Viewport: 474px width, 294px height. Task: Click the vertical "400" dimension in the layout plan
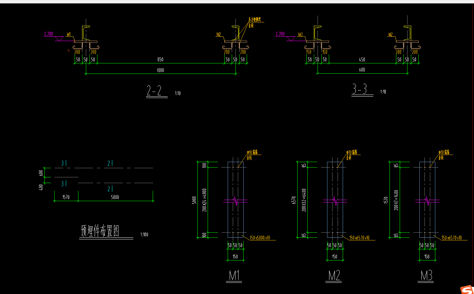pos(41,187)
